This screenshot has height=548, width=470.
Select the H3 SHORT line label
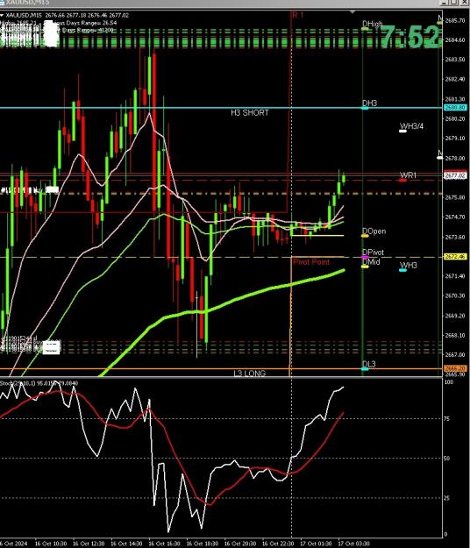coord(250,112)
